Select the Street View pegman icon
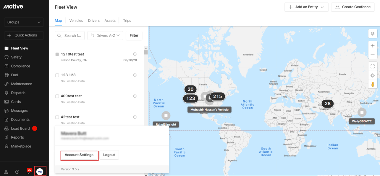This screenshot has height=176, width=380. tap(373, 84)
